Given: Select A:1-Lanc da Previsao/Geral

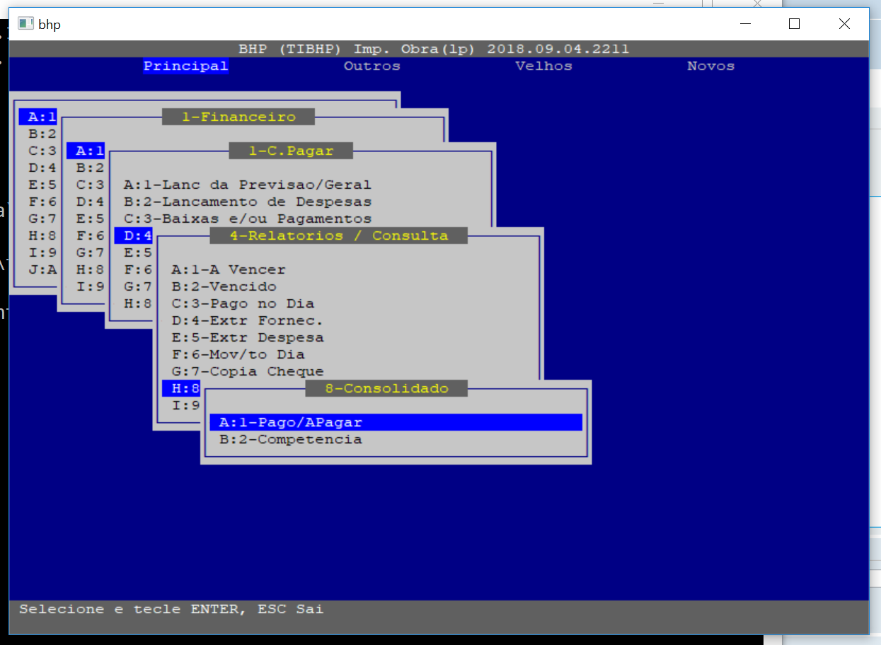Looking at the screenshot, I should tap(247, 185).
